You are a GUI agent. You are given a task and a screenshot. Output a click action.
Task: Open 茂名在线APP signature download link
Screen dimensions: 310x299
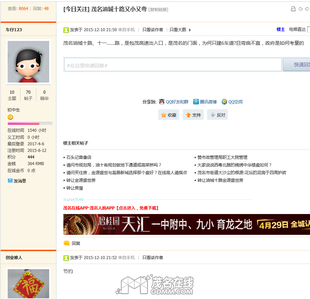tap(111, 208)
